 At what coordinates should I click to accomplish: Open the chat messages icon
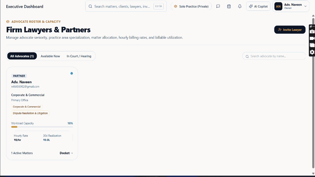coord(218,6)
